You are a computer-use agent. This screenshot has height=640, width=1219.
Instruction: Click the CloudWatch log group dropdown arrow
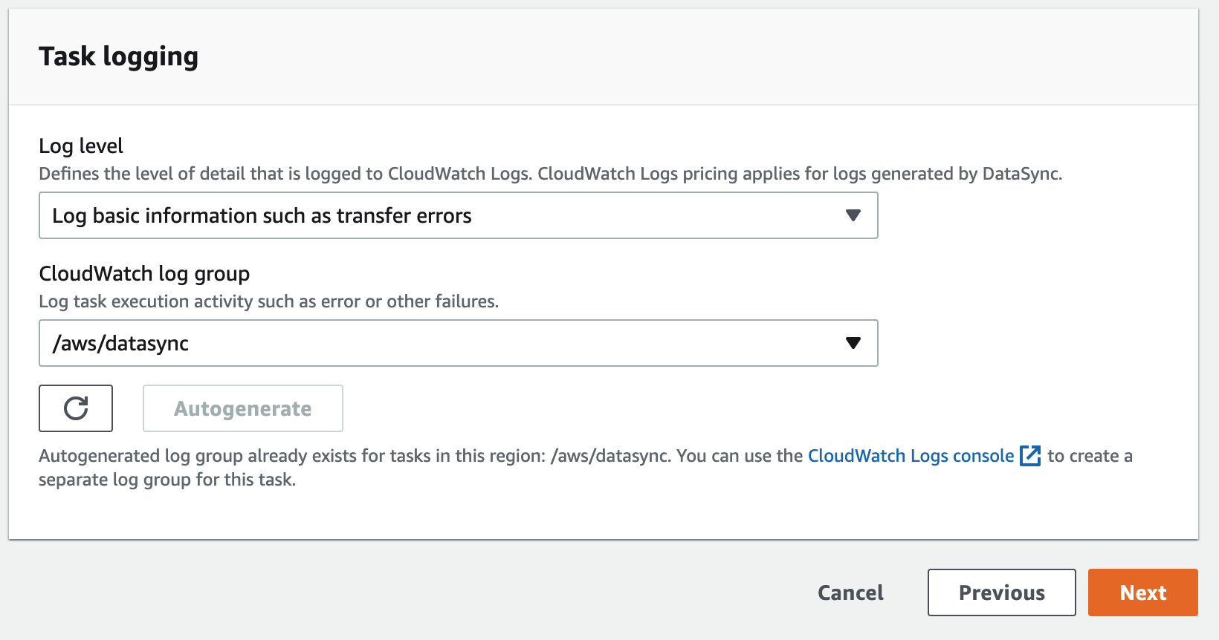tap(853, 343)
